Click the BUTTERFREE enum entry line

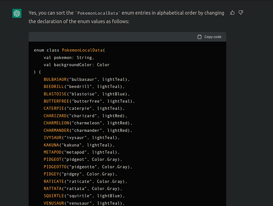pos(89,101)
